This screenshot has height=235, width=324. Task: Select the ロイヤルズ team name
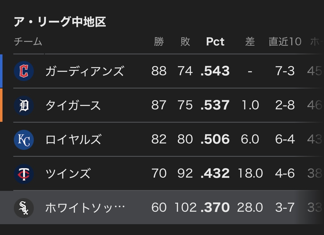click(73, 140)
